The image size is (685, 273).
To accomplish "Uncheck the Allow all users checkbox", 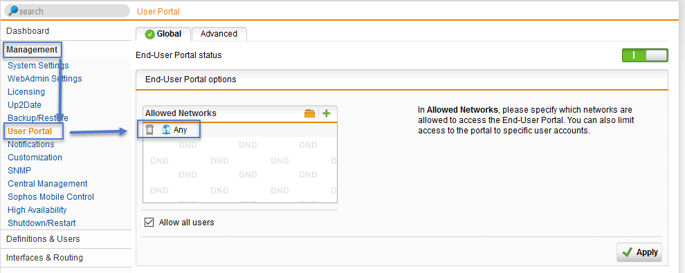I will click(x=149, y=223).
